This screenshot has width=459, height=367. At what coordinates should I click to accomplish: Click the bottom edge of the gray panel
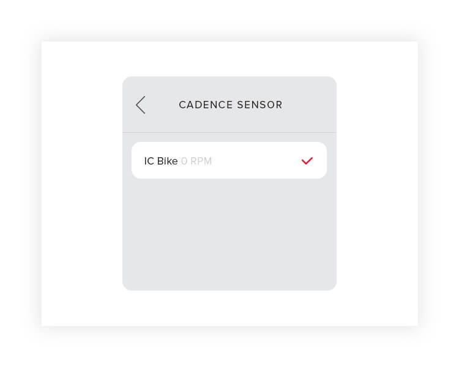coord(229,287)
